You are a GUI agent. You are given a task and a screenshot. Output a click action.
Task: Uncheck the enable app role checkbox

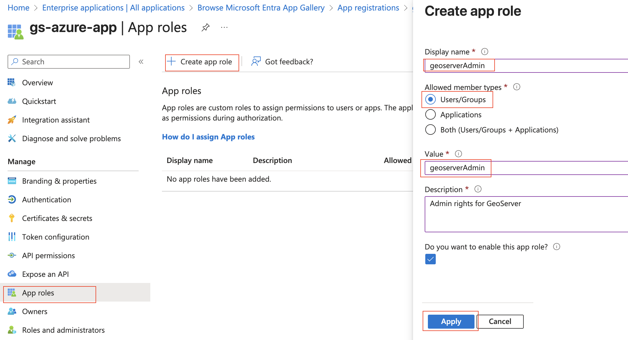430,259
